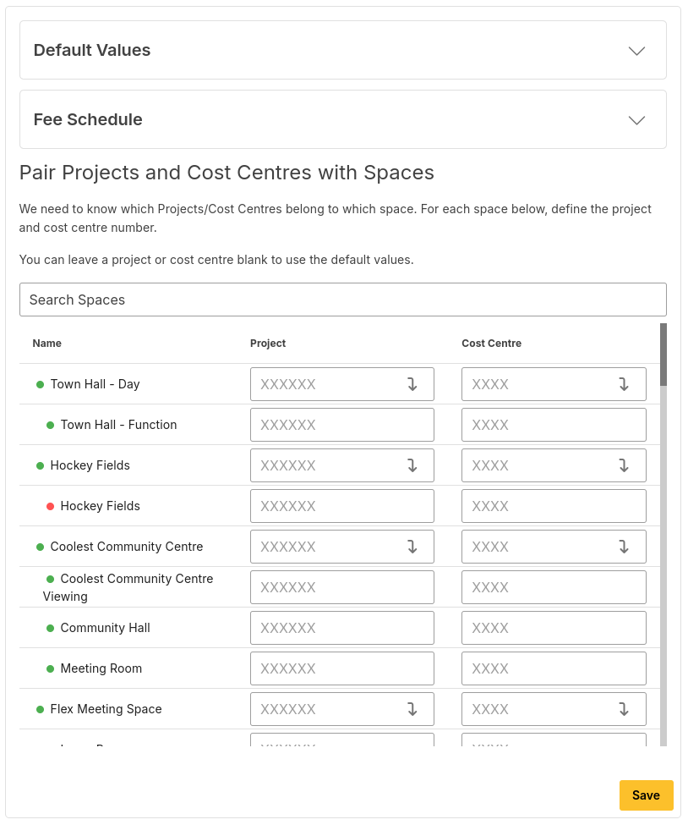
Task: Click fill-down arrow in Flex Meeting Space Project
Action: (x=412, y=709)
